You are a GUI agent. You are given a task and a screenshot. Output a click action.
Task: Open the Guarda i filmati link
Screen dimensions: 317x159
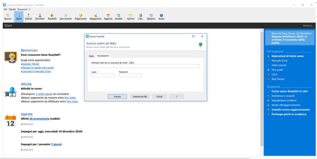pos(30,64)
